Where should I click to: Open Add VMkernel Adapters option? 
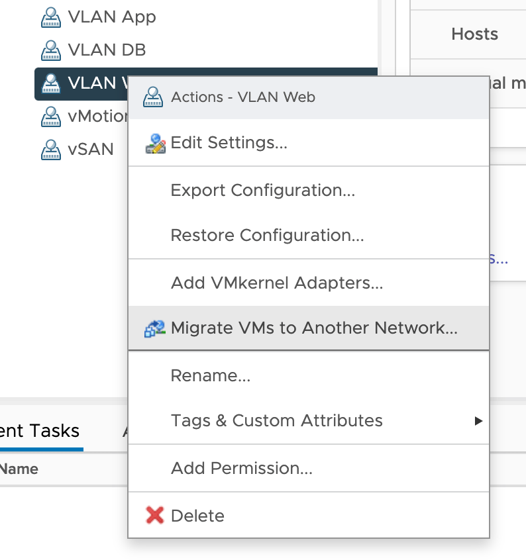click(x=277, y=283)
